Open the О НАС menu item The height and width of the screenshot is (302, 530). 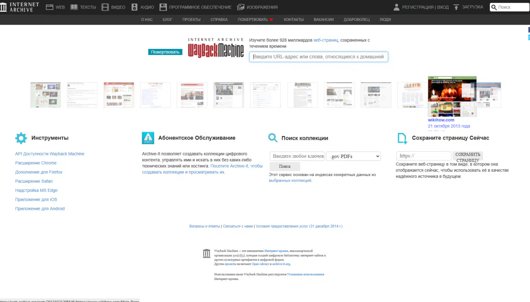[147, 20]
